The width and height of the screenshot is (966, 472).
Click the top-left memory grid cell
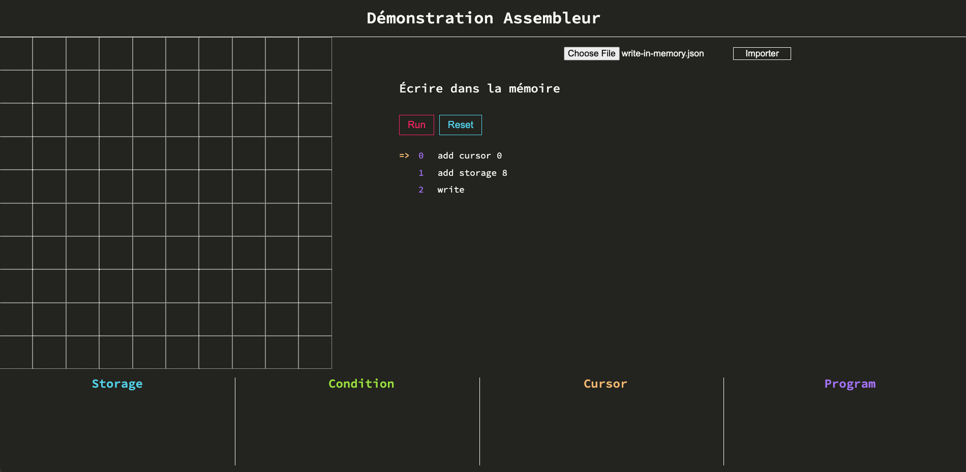tap(16, 52)
